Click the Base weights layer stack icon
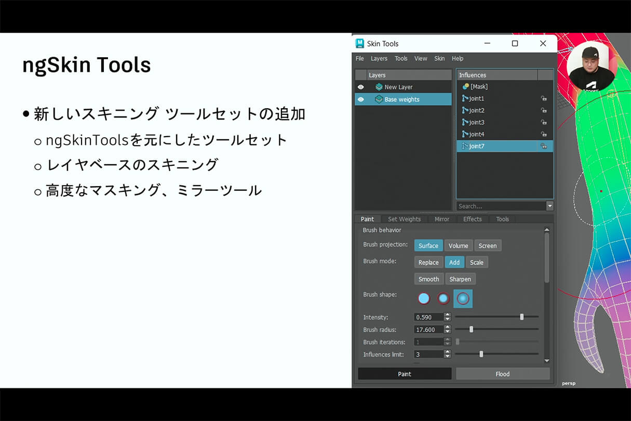This screenshot has height=421, width=631. pos(379,99)
